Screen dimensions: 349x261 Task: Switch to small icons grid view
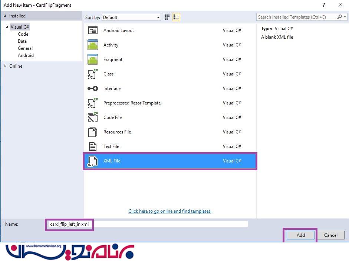click(x=167, y=17)
